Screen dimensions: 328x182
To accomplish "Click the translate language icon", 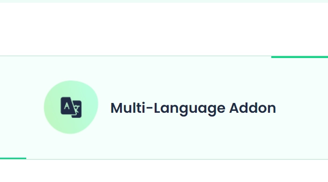I will click(71, 107).
